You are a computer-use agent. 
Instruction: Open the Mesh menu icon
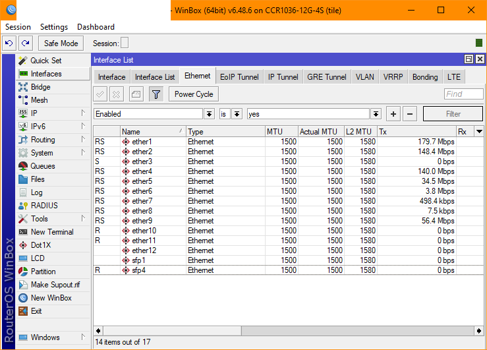pos(23,100)
